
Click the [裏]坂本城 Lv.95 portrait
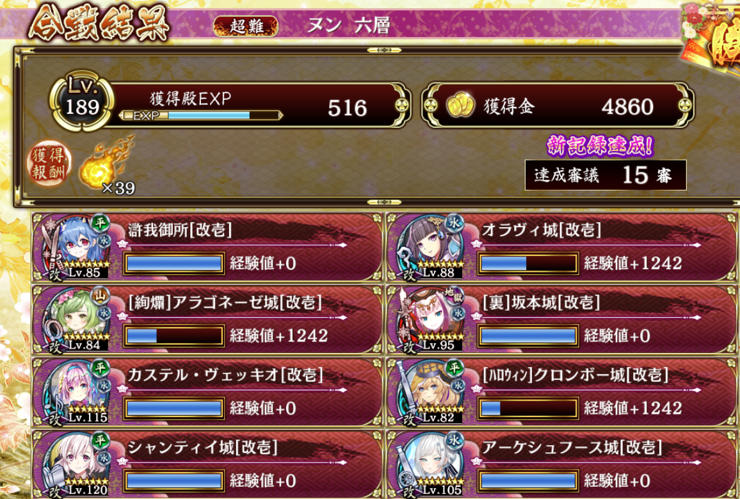pyautogui.click(x=430, y=319)
